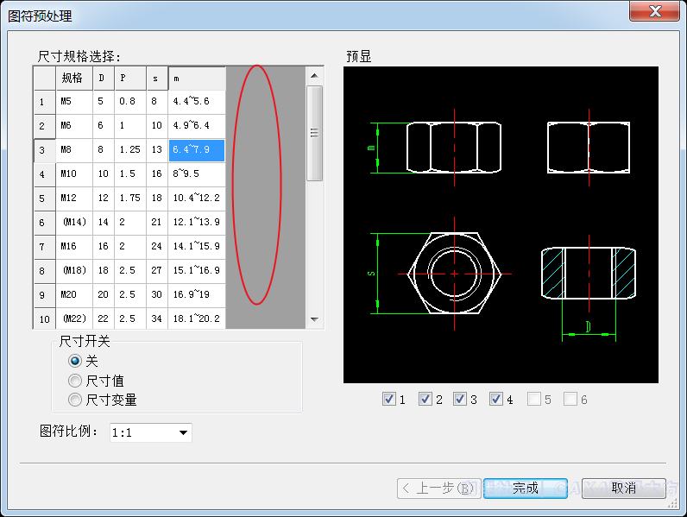Disable view checkbox 4
Viewport: 687px width, 517px height.
(496, 399)
